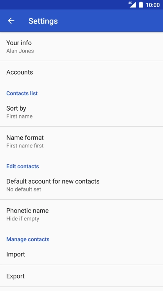The image size is (163, 291).
Task: Tap the First name first value
Action: [x=25, y=145]
